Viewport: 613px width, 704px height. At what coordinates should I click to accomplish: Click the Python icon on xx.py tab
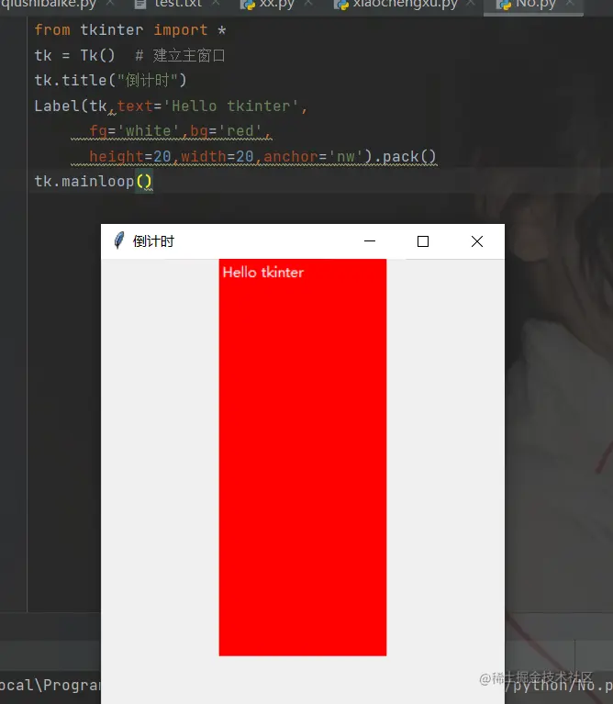click(247, 4)
